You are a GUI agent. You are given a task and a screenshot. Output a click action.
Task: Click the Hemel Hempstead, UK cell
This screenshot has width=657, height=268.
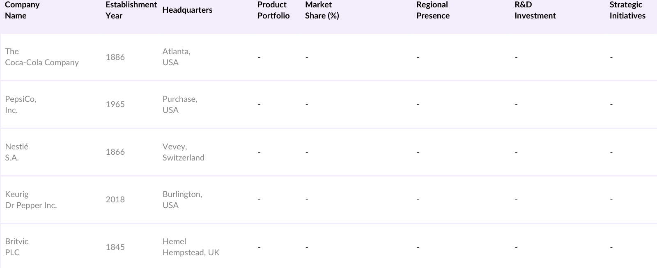tap(191, 247)
